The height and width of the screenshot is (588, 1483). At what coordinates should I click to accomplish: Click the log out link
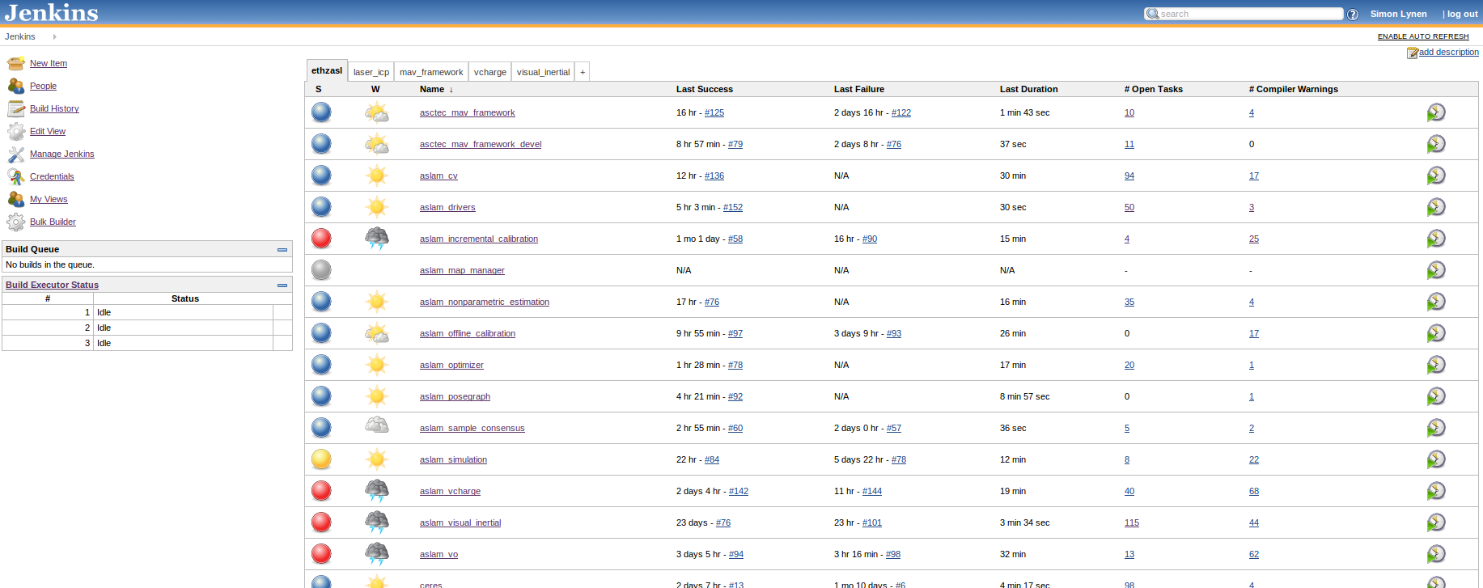1463,14
